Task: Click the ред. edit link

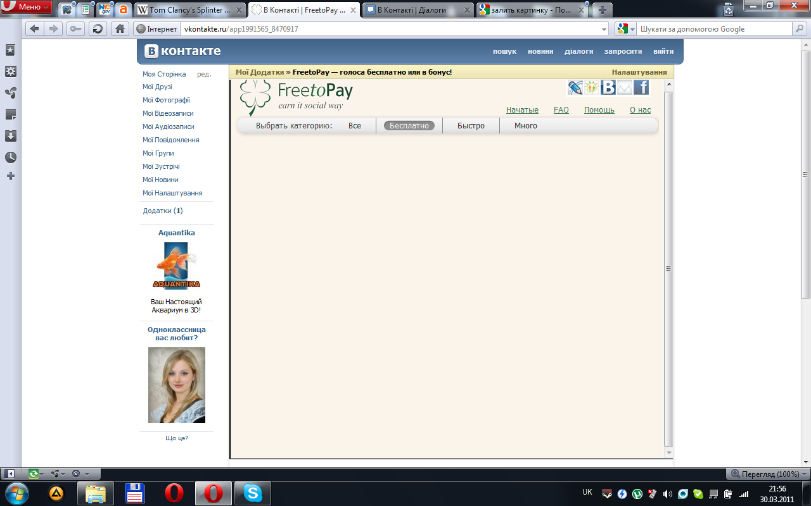Action: [x=204, y=74]
